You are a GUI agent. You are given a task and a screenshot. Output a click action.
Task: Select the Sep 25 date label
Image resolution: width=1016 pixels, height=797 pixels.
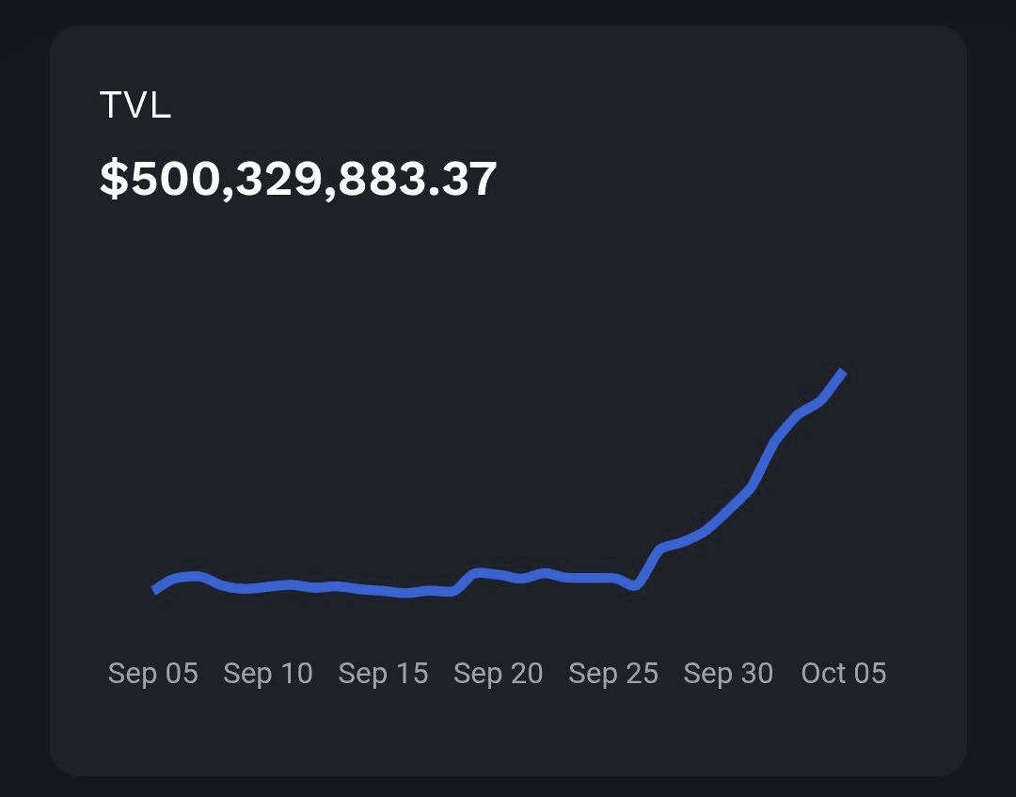[x=613, y=673]
